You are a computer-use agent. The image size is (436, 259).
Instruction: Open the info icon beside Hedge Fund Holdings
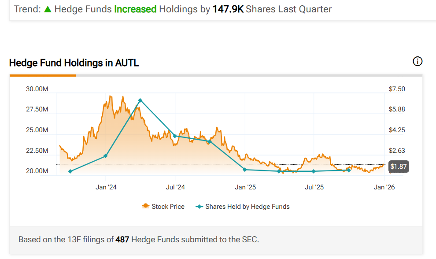coord(418,62)
